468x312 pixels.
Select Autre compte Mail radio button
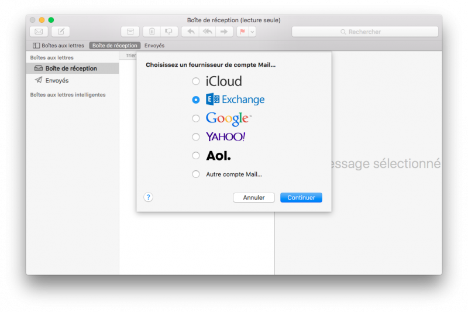(x=196, y=174)
